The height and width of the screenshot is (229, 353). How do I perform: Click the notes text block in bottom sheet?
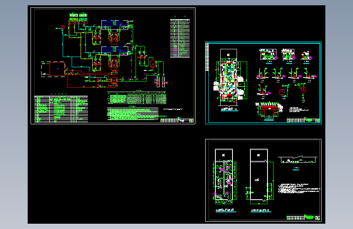click(299, 188)
